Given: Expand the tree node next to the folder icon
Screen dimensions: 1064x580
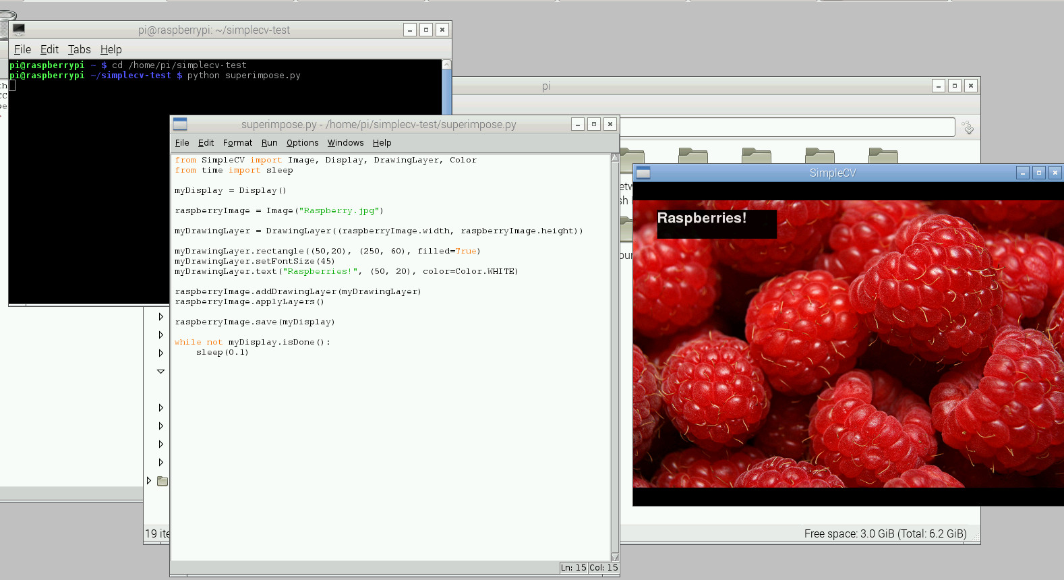Looking at the screenshot, I should pyautogui.click(x=149, y=481).
